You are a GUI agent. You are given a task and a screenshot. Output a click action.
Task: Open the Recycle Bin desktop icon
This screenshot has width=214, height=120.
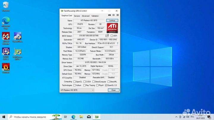(6, 7)
